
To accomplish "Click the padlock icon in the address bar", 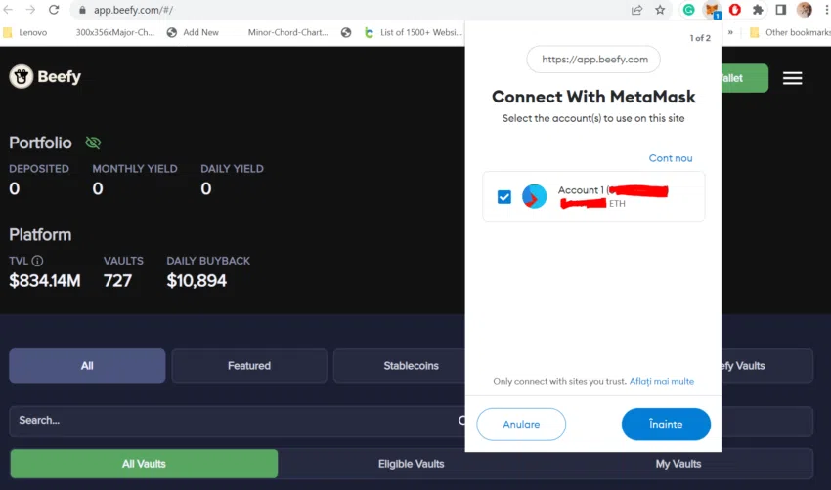I will pyautogui.click(x=82, y=10).
